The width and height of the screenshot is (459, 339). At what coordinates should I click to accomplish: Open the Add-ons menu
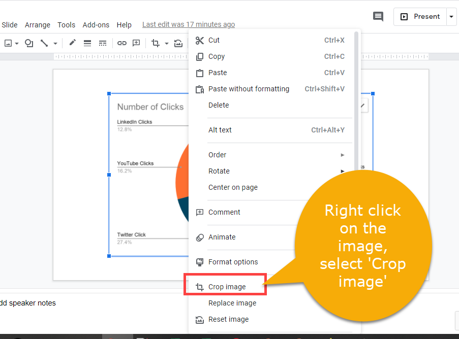96,25
